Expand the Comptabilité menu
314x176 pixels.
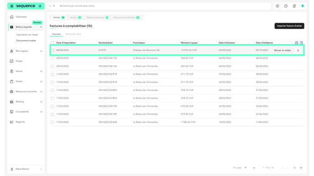[41, 112]
